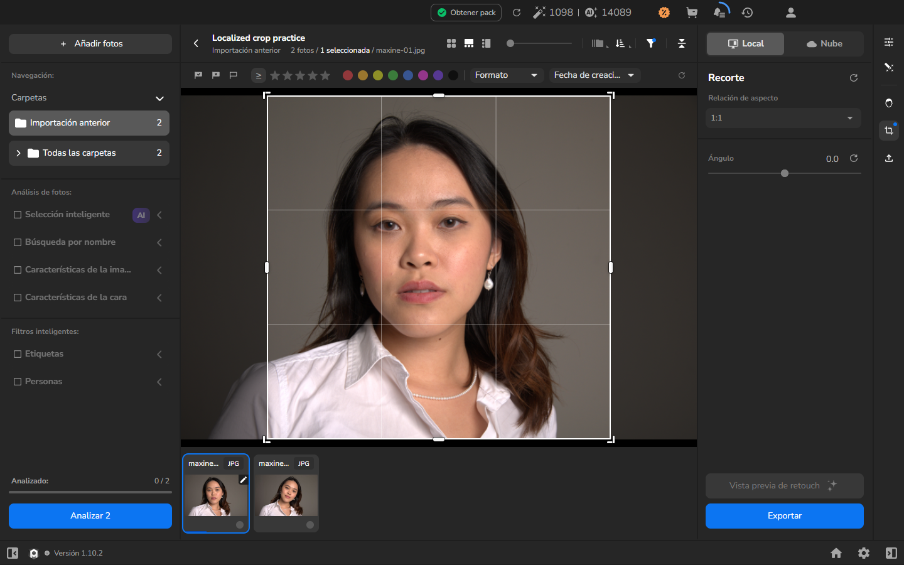Open the history clock icon
904x565 pixels.
pos(747,13)
